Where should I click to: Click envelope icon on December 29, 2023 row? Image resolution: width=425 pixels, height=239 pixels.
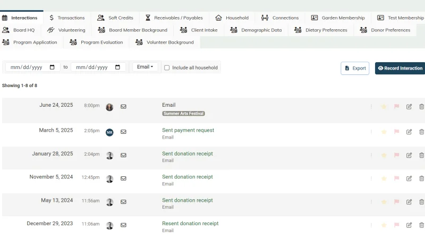[123, 225]
